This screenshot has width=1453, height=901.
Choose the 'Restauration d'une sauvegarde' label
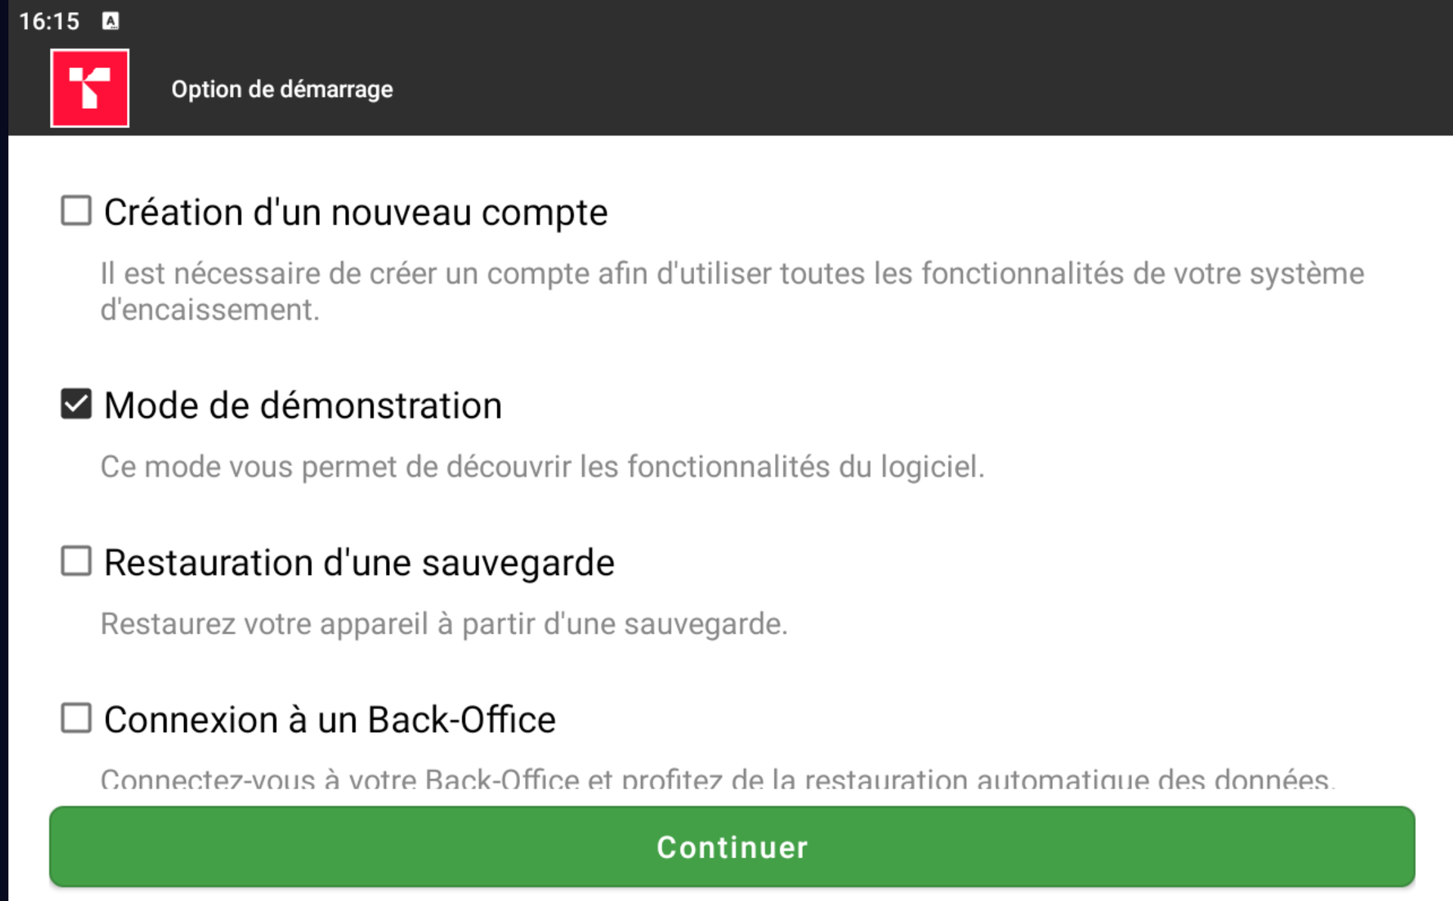click(359, 563)
